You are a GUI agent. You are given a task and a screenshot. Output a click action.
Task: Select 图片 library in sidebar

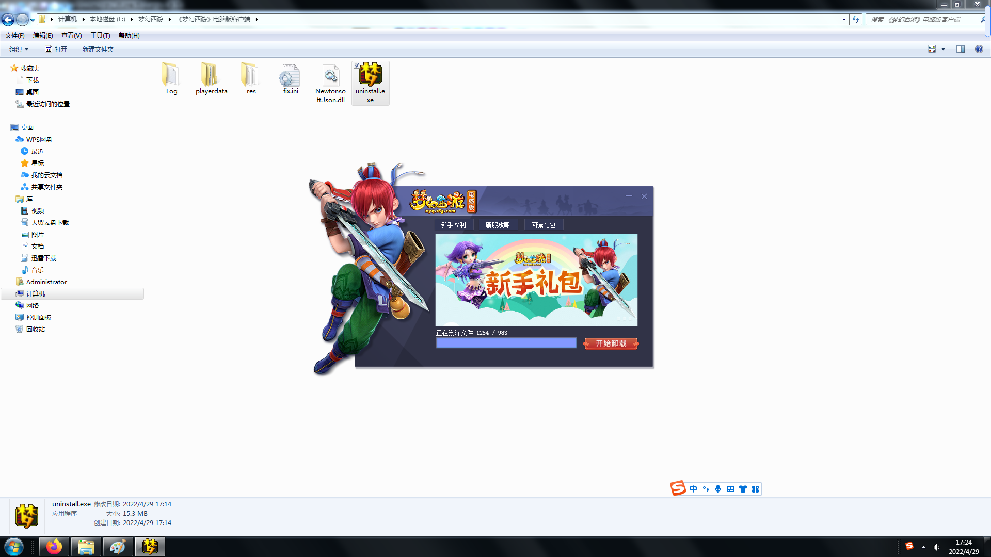pos(38,235)
